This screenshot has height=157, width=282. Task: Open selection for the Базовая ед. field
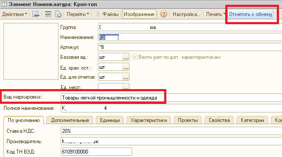click(126, 57)
